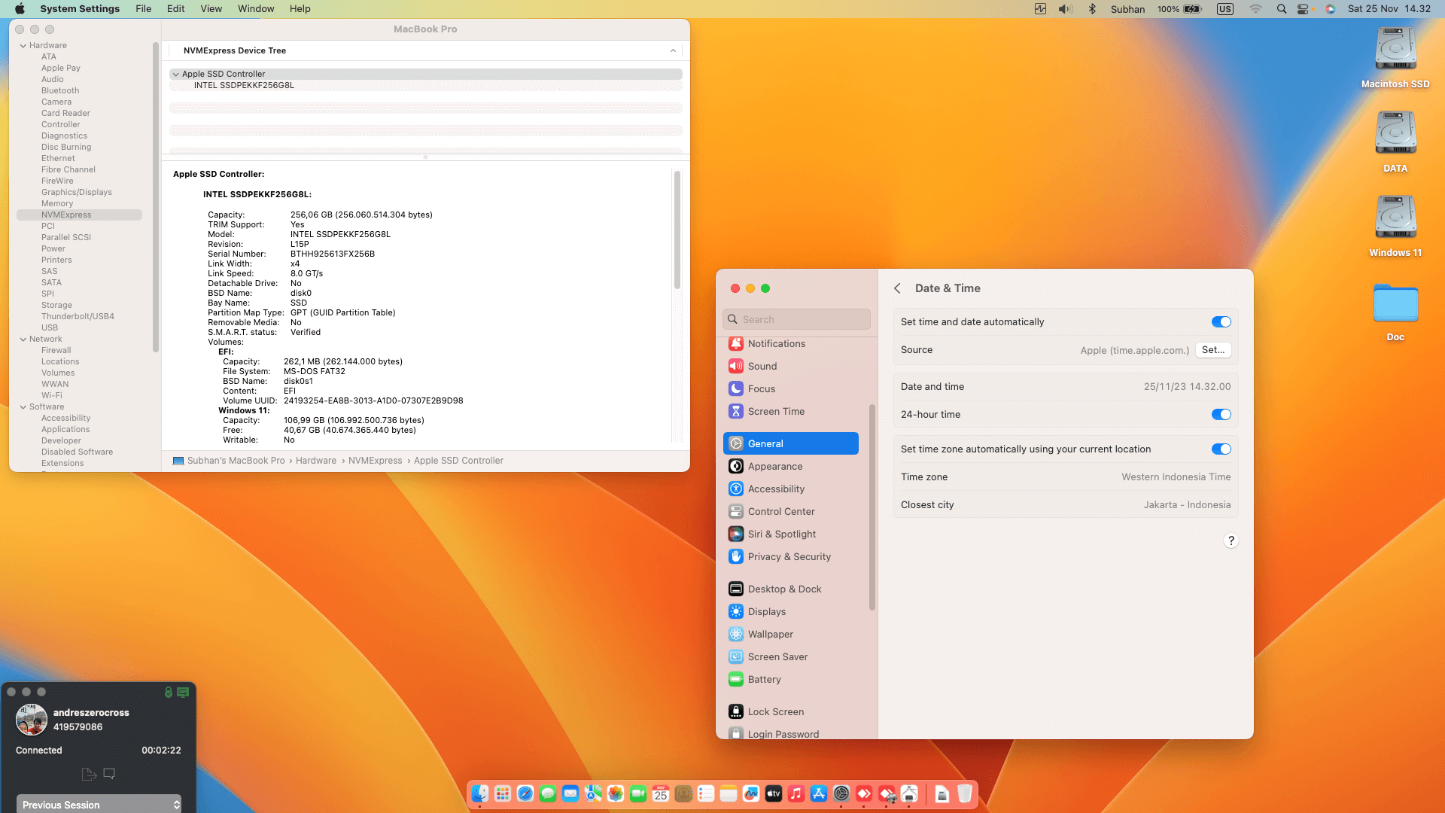Go back from Date & Time pane

[897, 288]
